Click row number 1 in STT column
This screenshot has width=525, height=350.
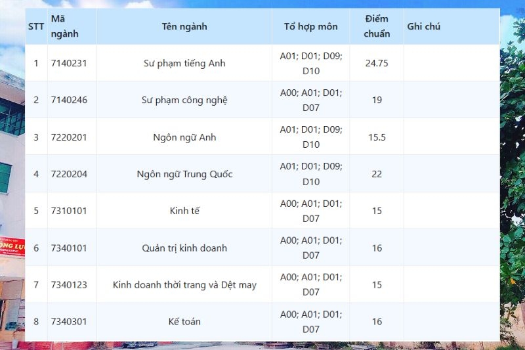(36, 63)
